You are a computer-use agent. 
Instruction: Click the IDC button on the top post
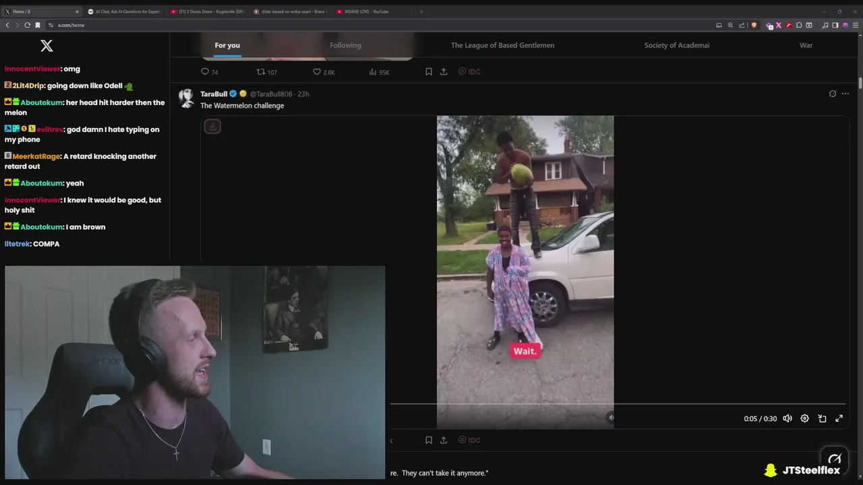469,71
